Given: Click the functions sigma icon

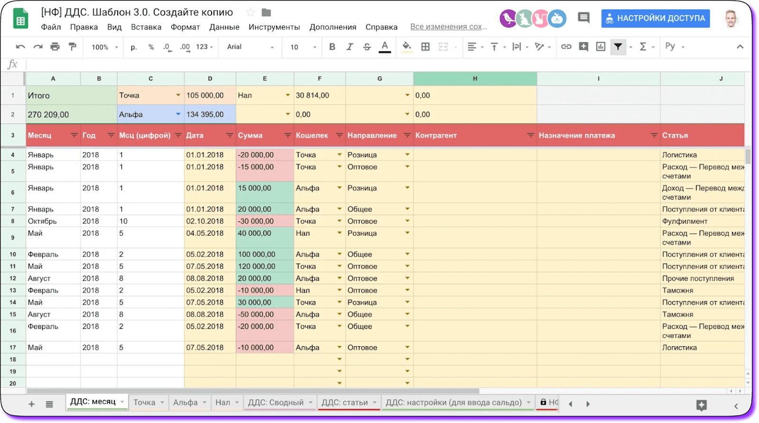Looking at the screenshot, I should (x=643, y=46).
